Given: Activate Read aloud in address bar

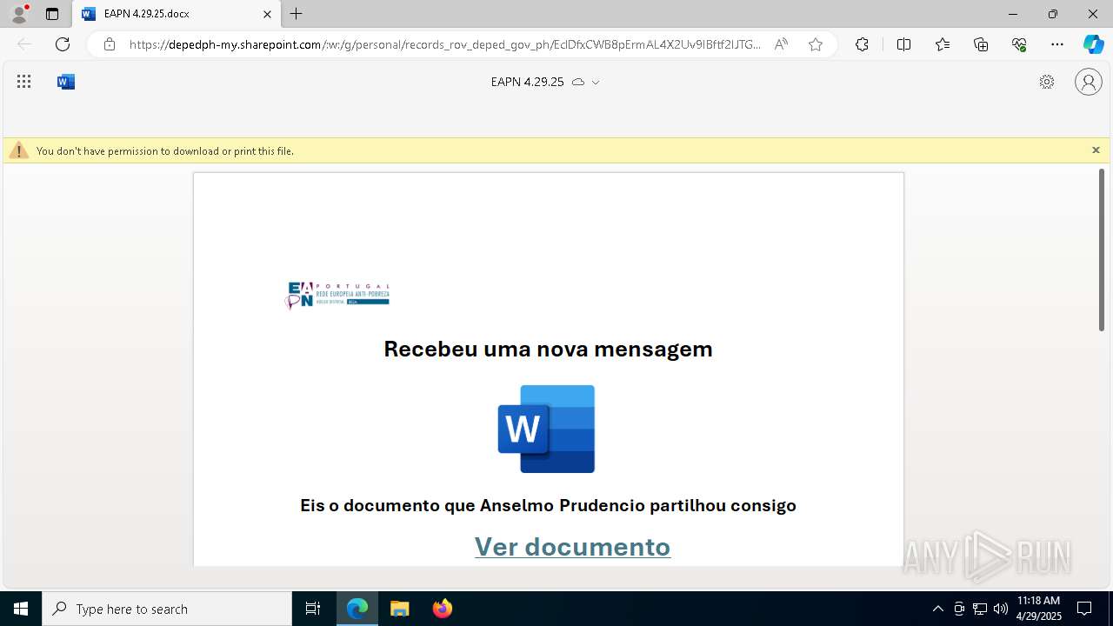Looking at the screenshot, I should (781, 44).
